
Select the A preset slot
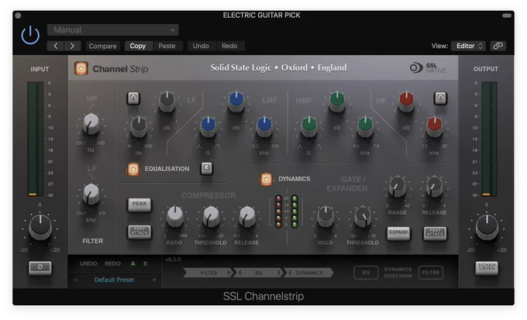coord(133,264)
